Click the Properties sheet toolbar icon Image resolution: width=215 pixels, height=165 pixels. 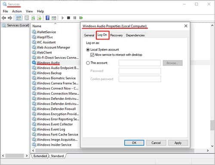click(x=27, y=18)
